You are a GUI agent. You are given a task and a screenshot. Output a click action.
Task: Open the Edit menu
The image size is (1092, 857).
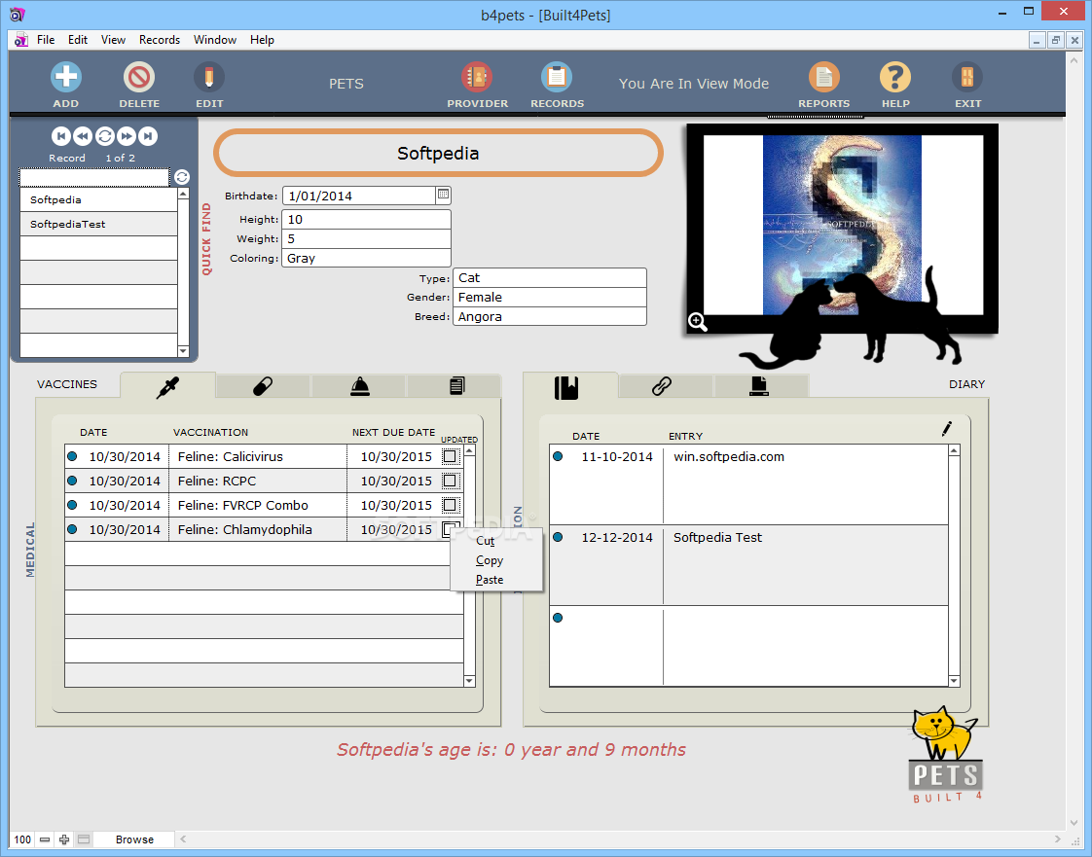coord(78,40)
